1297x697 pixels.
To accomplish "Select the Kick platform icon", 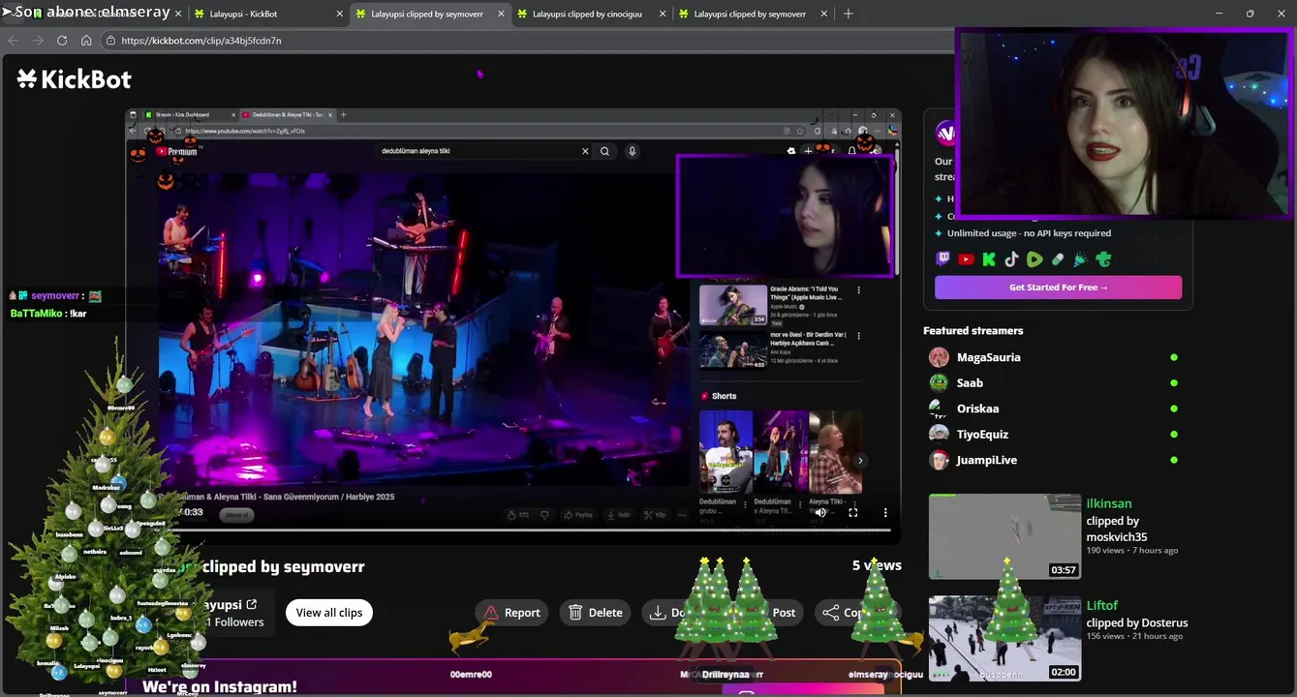I will [989, 259].
